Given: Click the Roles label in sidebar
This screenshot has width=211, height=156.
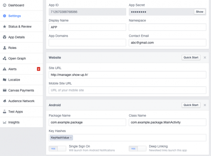Looking at the screenshot, I should click(12, 48).
